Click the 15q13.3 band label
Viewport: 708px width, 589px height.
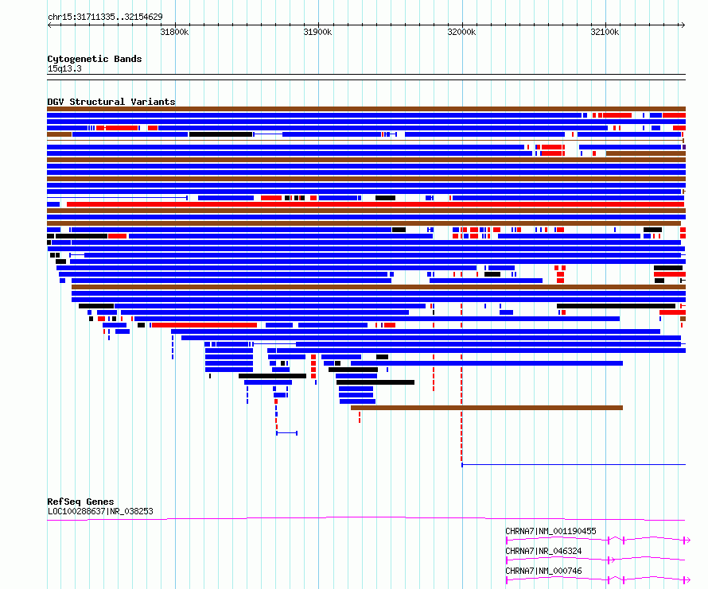[64, 68]
